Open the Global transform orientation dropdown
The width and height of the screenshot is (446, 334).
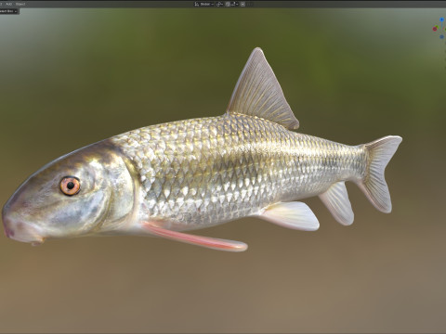203,4
